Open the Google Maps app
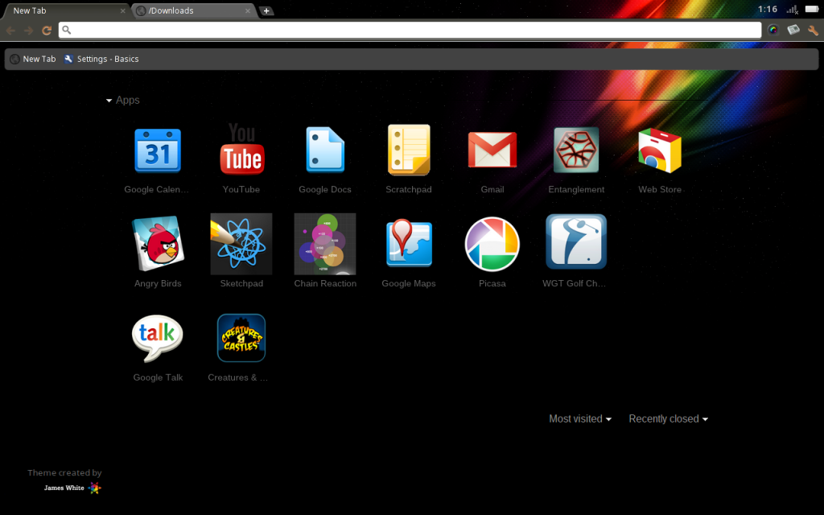824x515 pixels. [409, 243]
